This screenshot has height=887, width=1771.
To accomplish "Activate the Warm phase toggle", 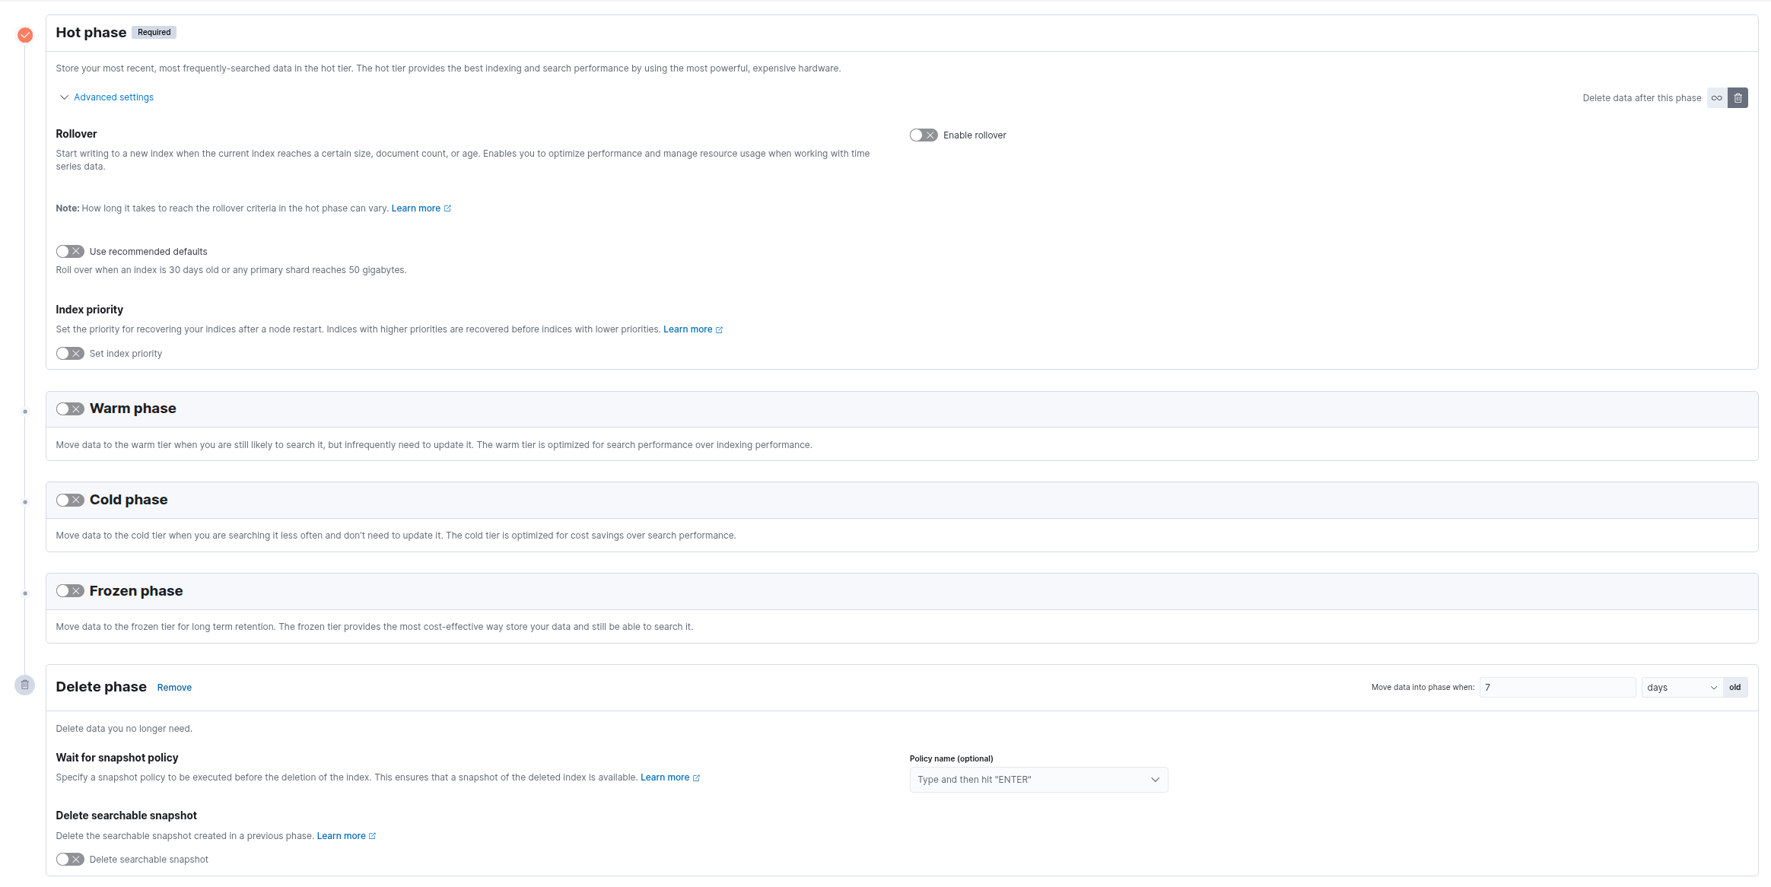I will click(x=70, y=409).
